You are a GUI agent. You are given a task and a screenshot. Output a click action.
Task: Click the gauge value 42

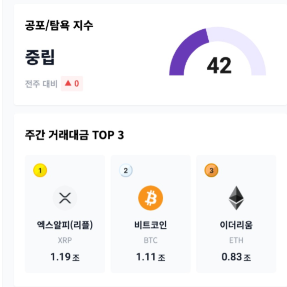coord(219,65)
